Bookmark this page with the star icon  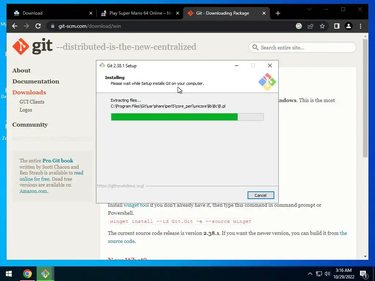point(322,26)
